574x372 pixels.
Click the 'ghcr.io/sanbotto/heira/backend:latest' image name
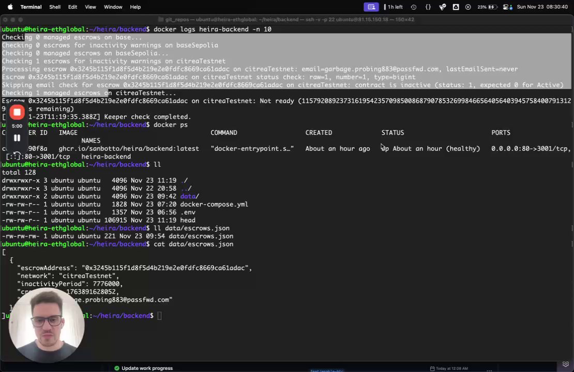pos(129,148)
